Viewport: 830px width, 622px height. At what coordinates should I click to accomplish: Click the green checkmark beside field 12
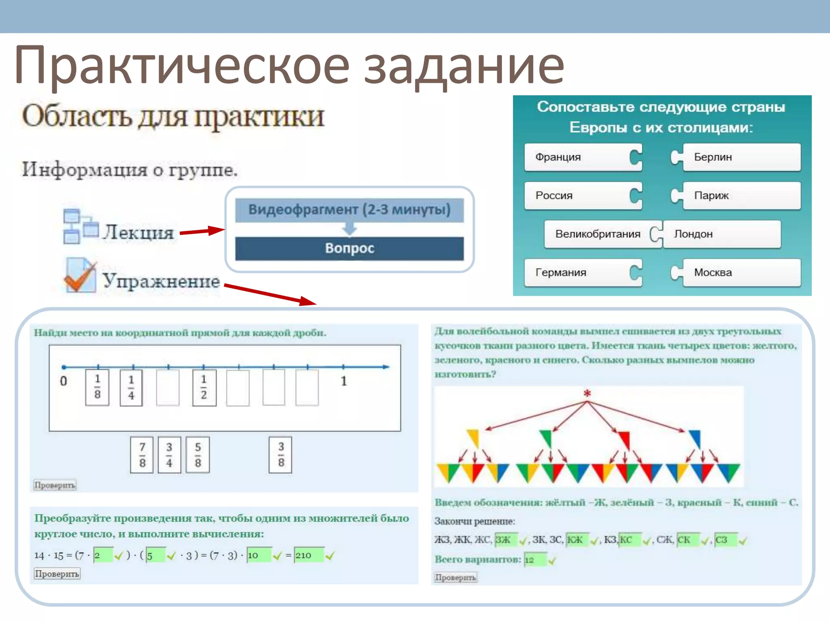552,560
